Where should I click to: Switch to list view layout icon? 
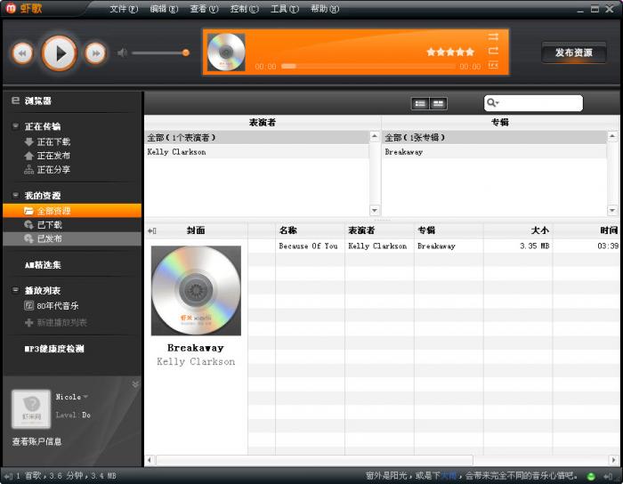coord(420,104)
